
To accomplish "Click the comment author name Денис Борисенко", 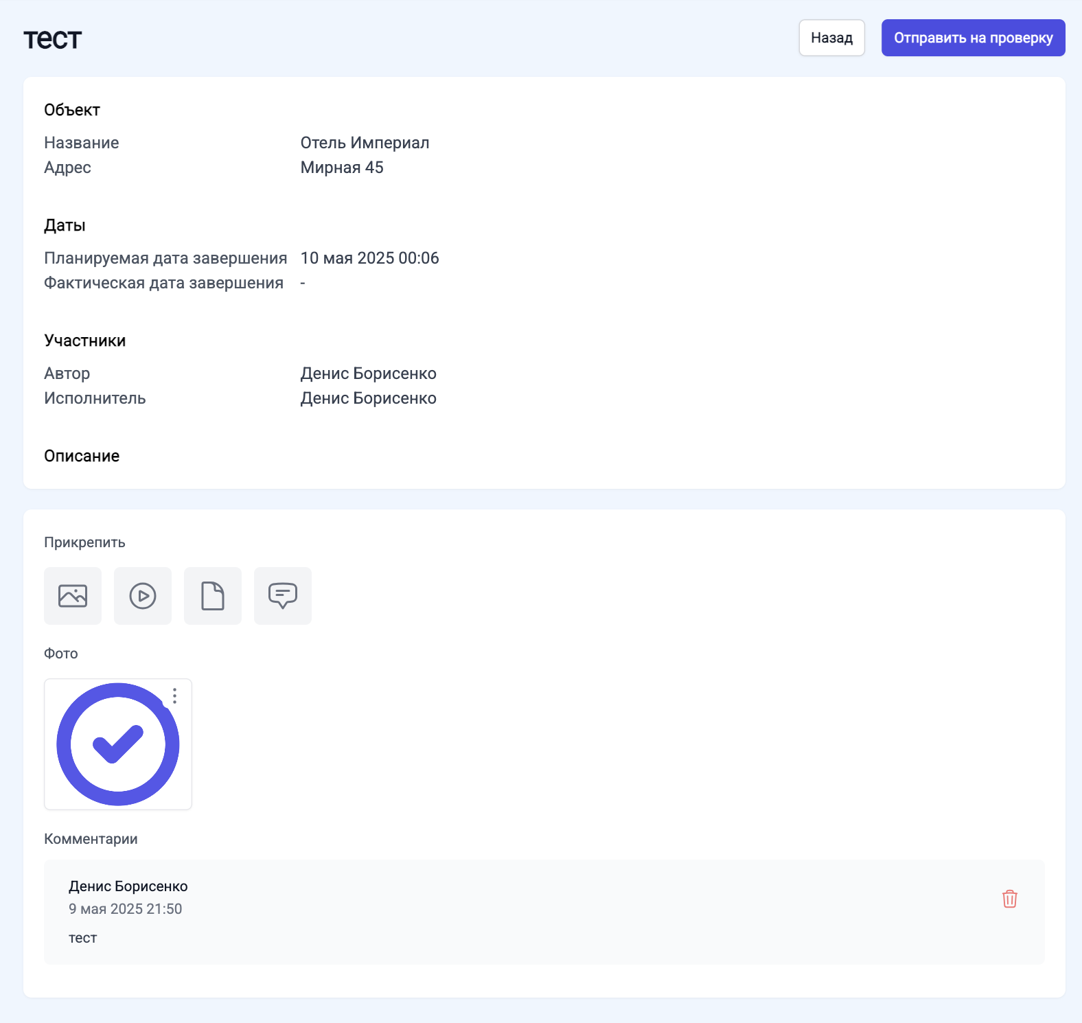I will pyautogui.click(x=128, y=886).
